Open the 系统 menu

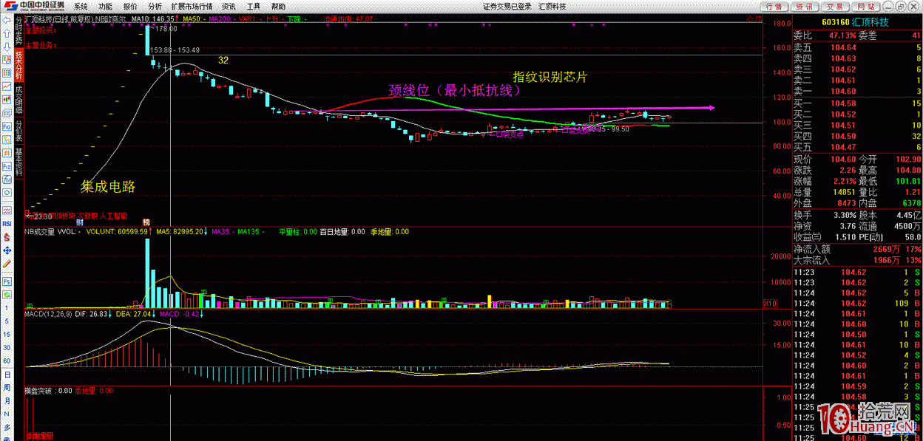click(x=81, y=5)
